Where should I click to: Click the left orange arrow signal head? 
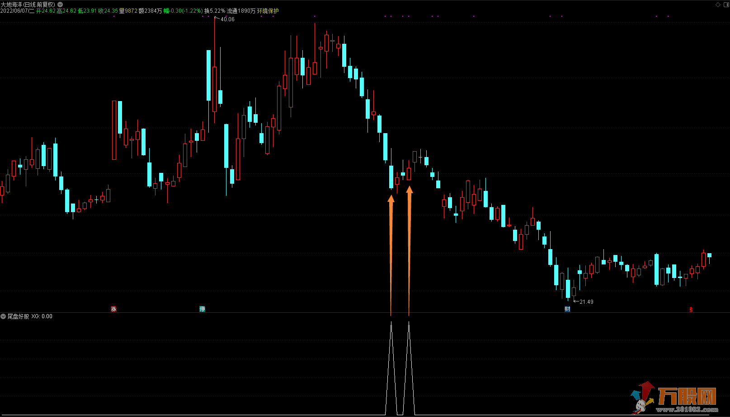391,199
